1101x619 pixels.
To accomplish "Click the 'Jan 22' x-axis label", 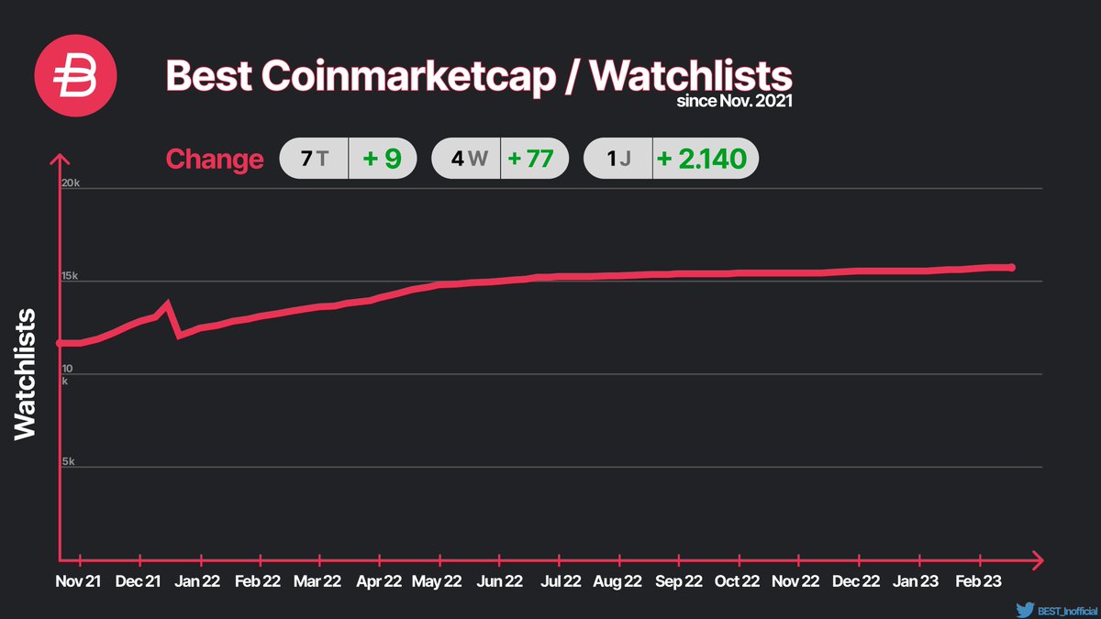I will (197, 580).
